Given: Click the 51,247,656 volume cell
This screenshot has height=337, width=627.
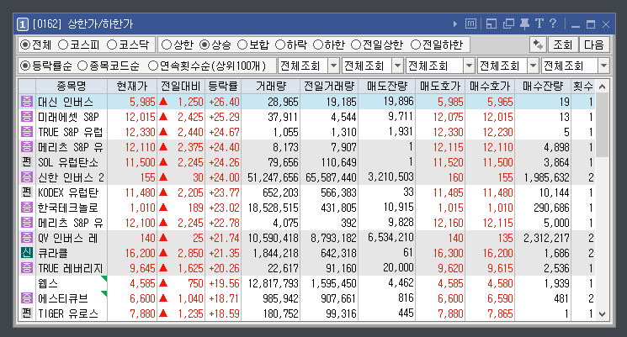Looking at the screenshot, I should tap(271, 177).
